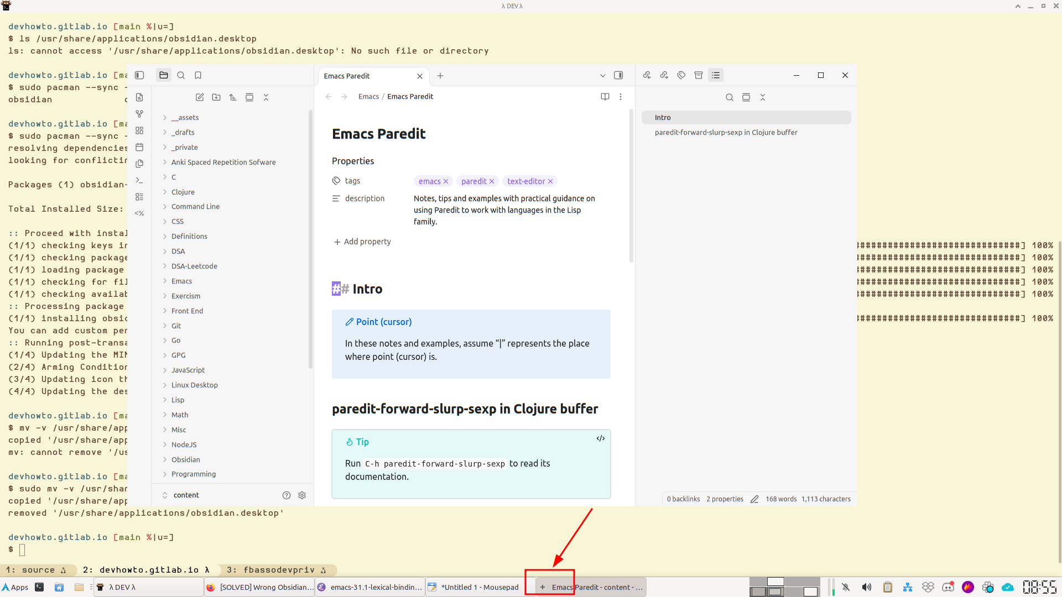Open the file explorer folder icon
1062x597 pixels.
click(164, 75)
